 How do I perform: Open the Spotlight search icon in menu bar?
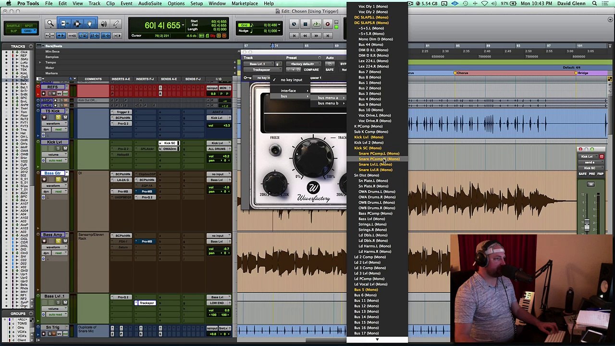[594, 4]
